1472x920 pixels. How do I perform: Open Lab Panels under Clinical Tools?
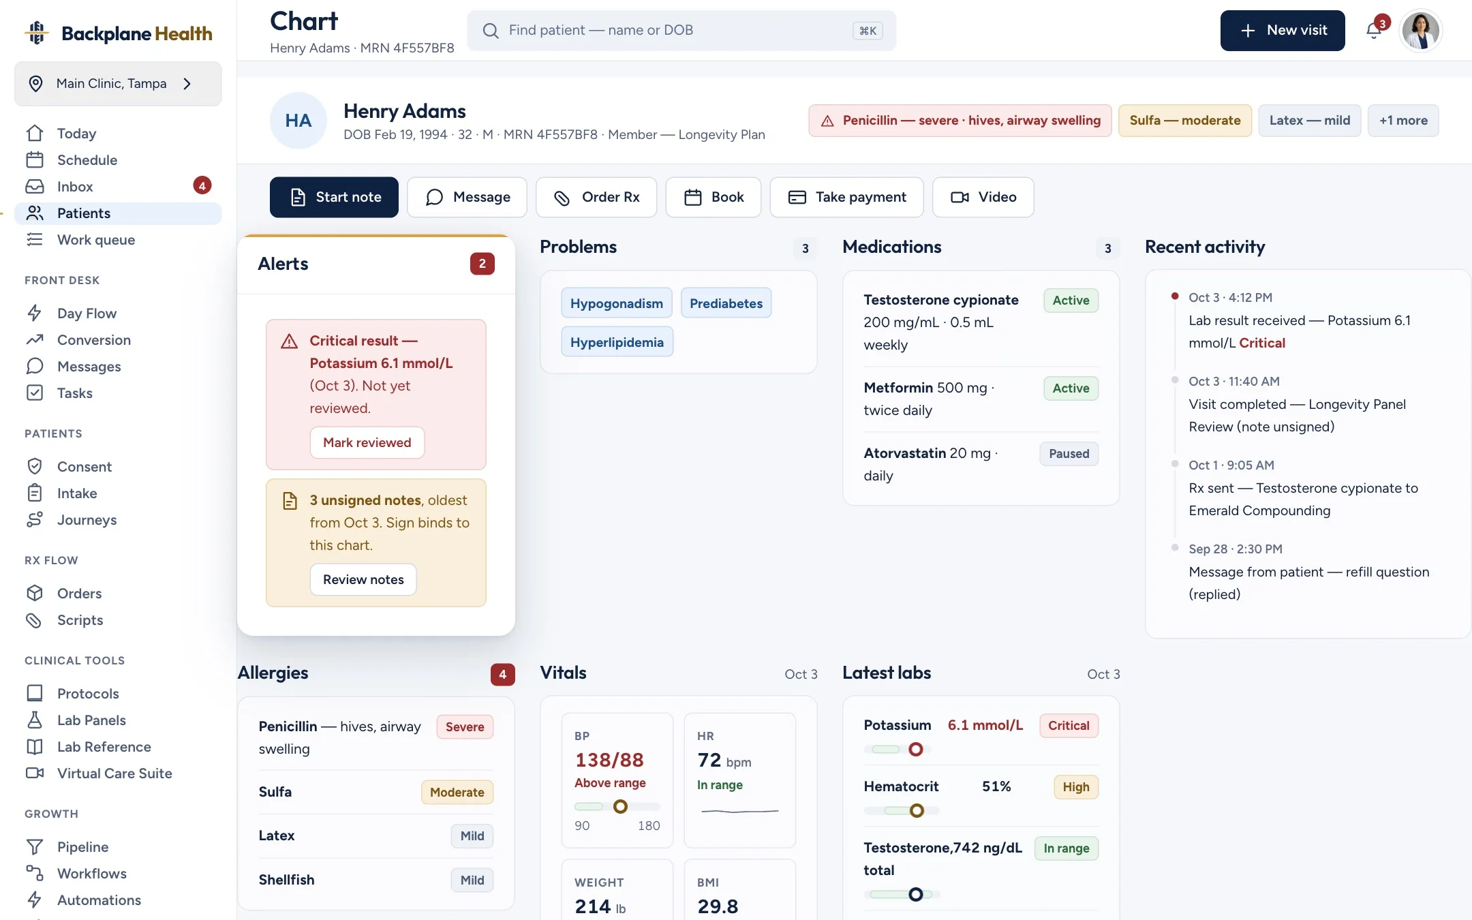pyautogui.click(x=118, y=720)
